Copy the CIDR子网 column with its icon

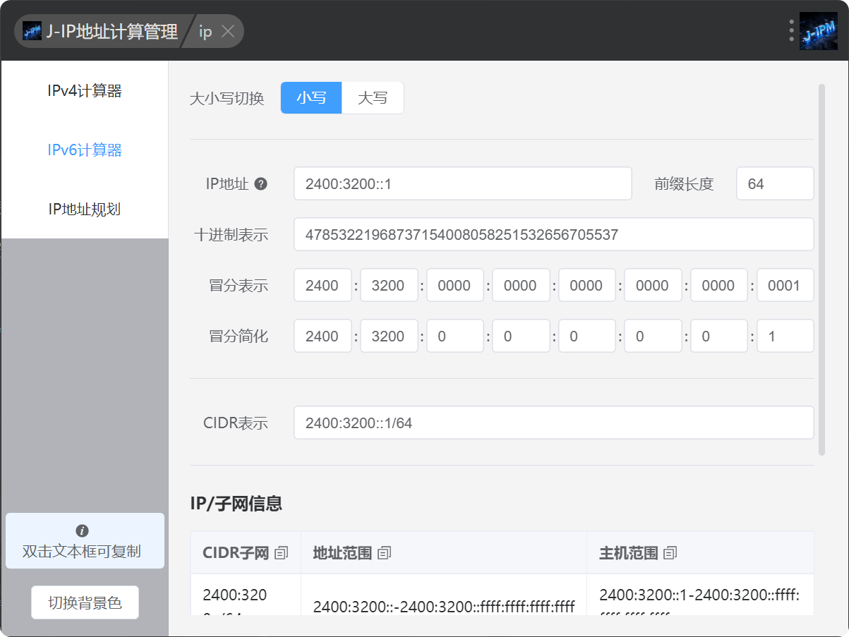[x=282, y=553]
